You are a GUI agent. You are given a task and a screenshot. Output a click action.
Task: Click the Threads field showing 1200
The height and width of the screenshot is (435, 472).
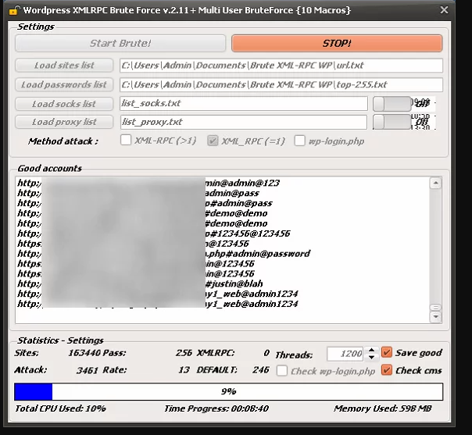click(x=345, y=354)
